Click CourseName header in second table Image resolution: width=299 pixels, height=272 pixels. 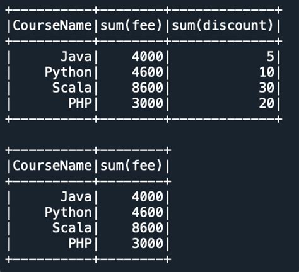click(52, 166)
